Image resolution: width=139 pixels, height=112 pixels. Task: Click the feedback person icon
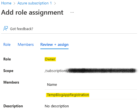point(6,28)
